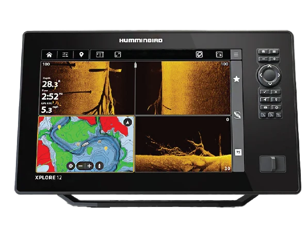Tap the down imaging lower range 30
308x243 pixels.
tap(228, 169)
